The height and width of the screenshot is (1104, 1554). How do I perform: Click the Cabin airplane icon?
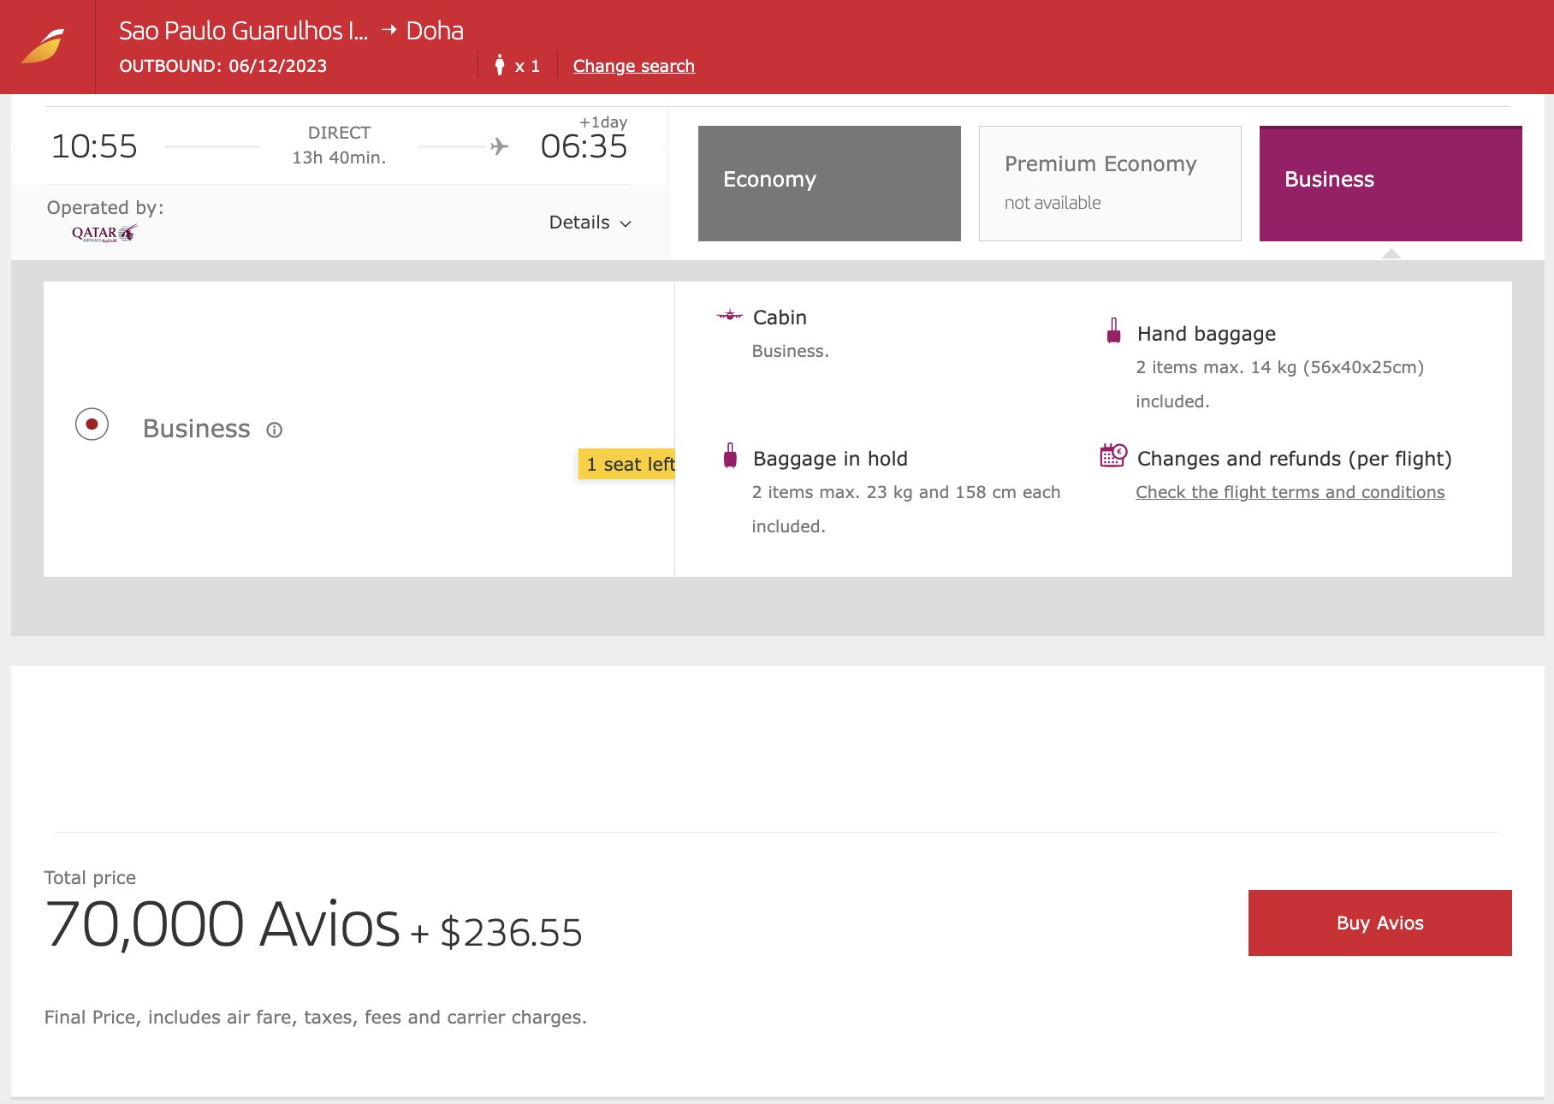click(730, 316)
